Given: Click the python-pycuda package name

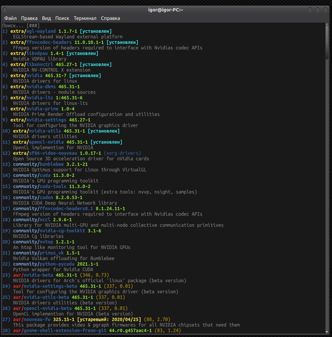Looking at the screenshot, I should 57,264.
